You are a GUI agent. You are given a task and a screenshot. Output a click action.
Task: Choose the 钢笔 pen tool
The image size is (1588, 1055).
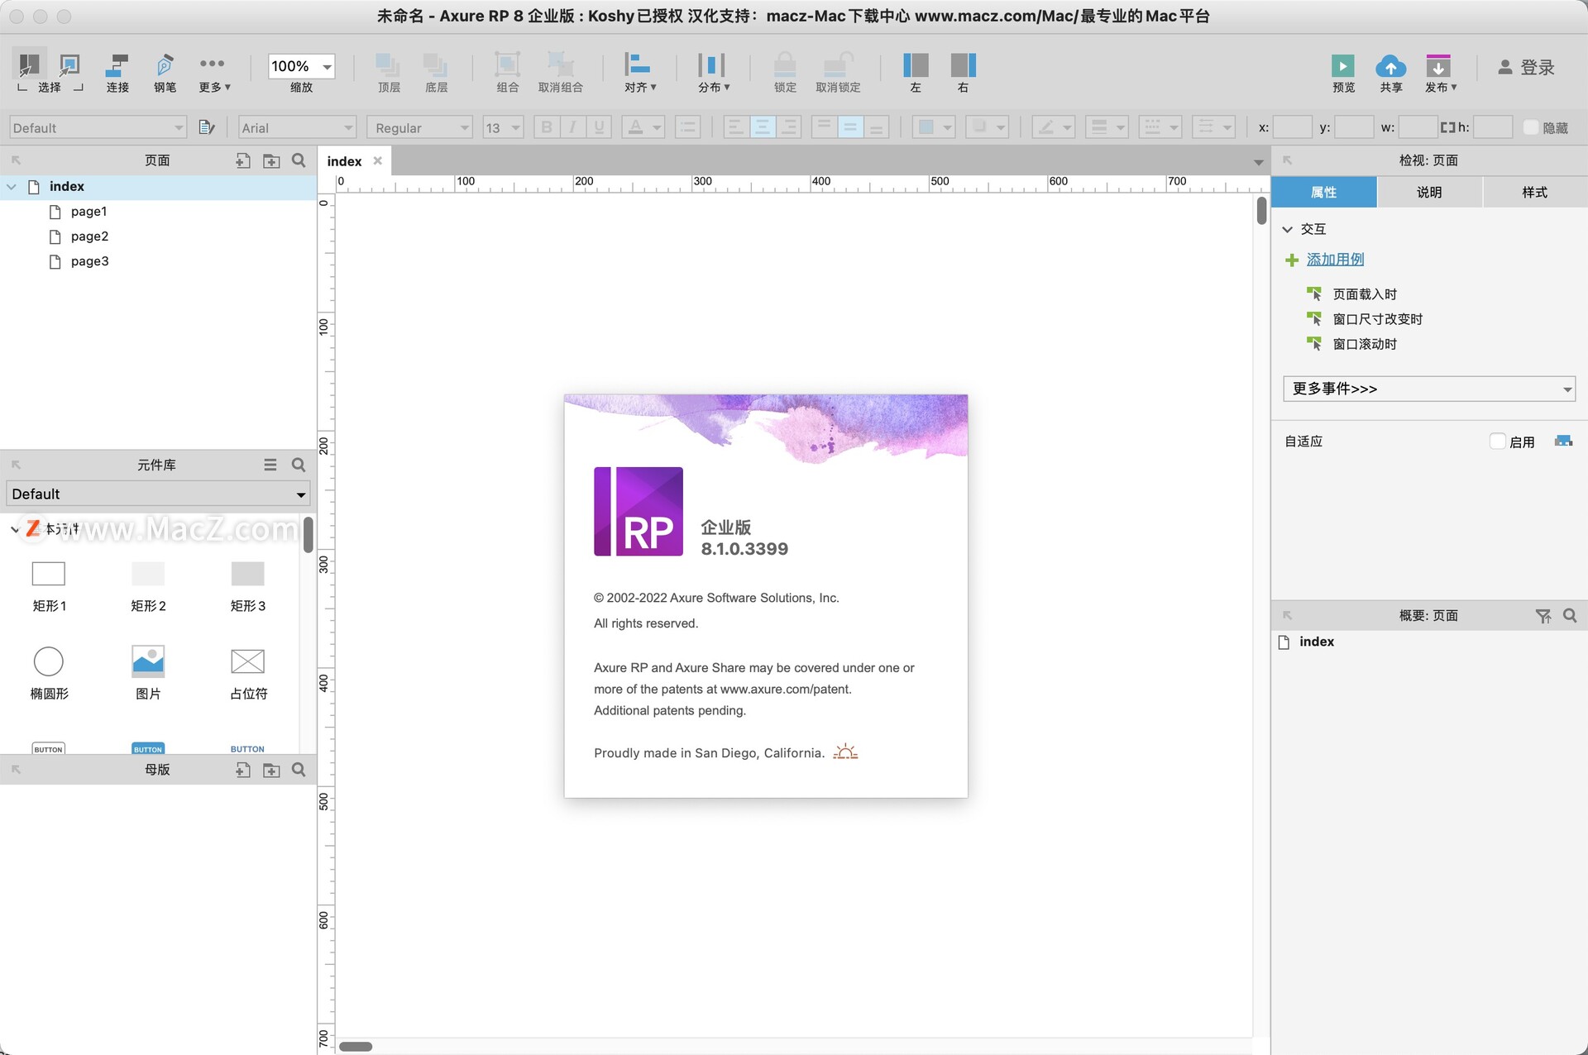(x=165, y=73)
